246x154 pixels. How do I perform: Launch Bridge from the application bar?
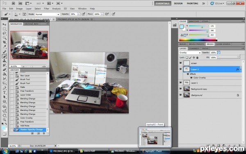pyautogui.click(x=14, y=3)
